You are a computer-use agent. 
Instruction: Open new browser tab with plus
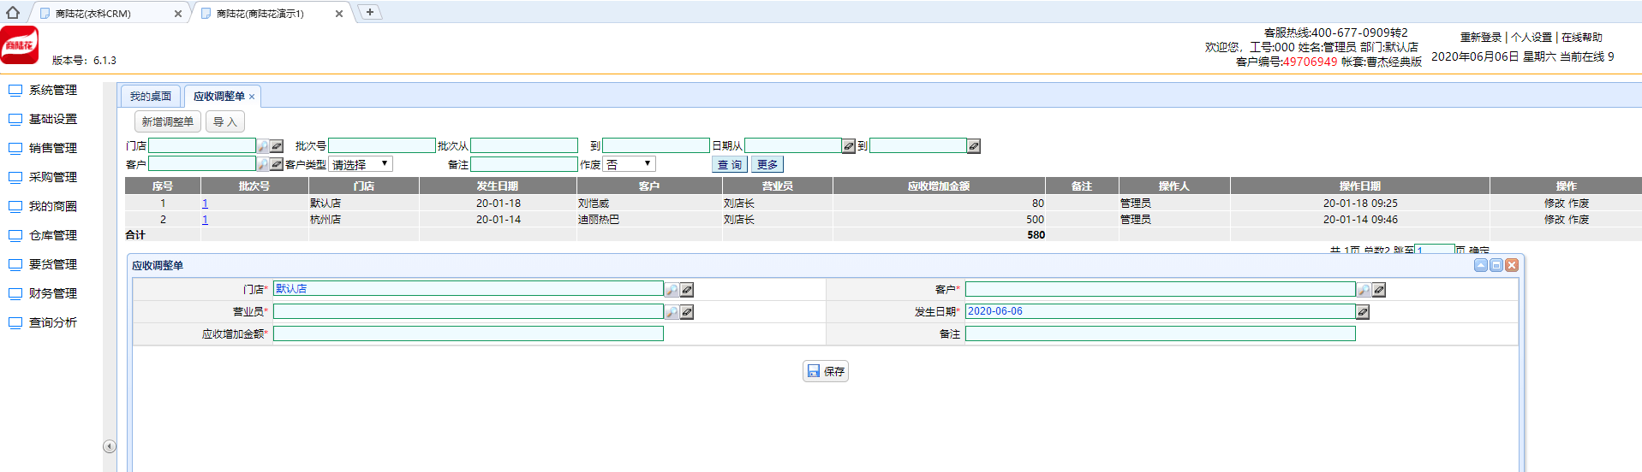369,12
